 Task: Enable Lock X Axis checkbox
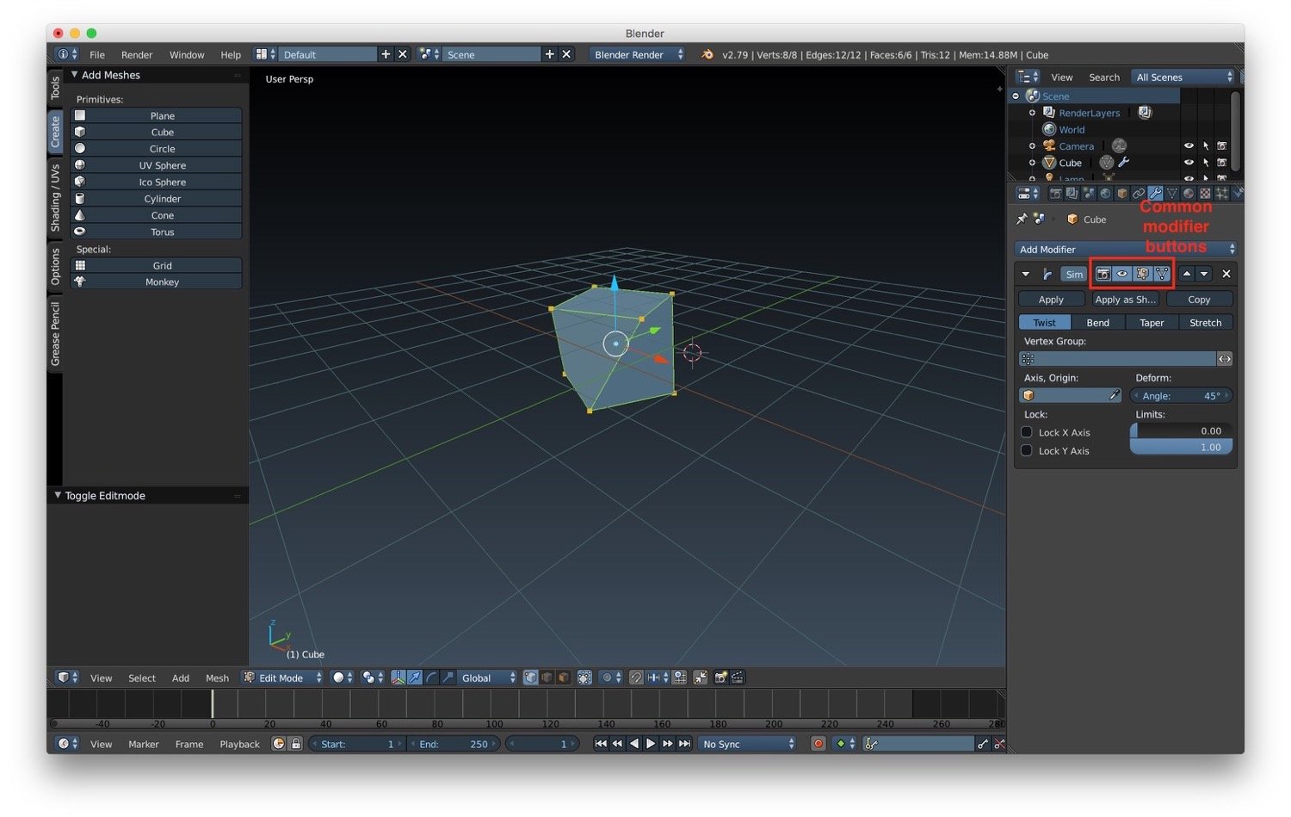click(x=1027, y=432)
